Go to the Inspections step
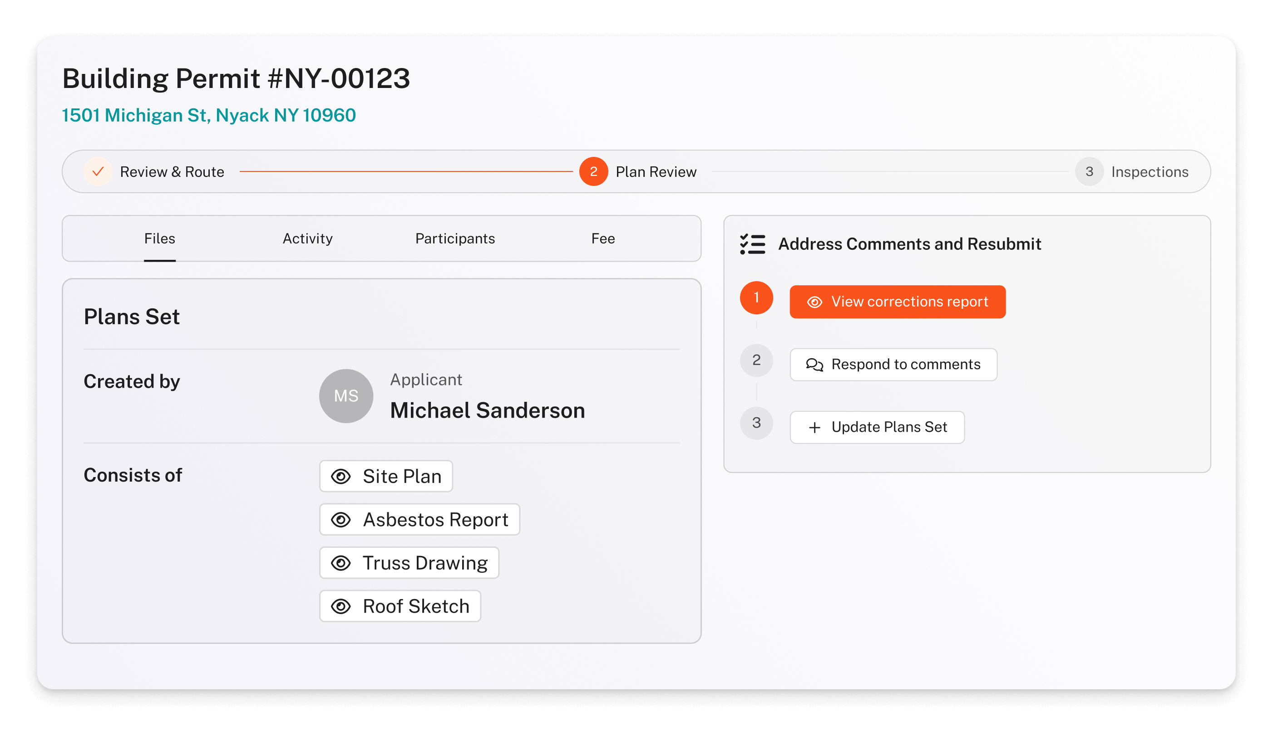This screenshot has width=1273, height=736. coord(1089,171)
